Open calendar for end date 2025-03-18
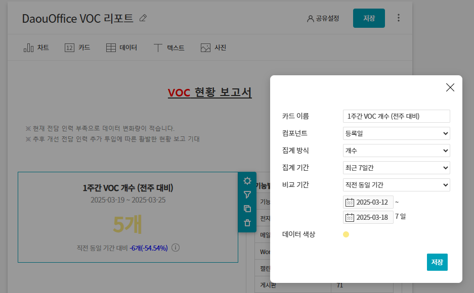 click(x=350, y=218)
